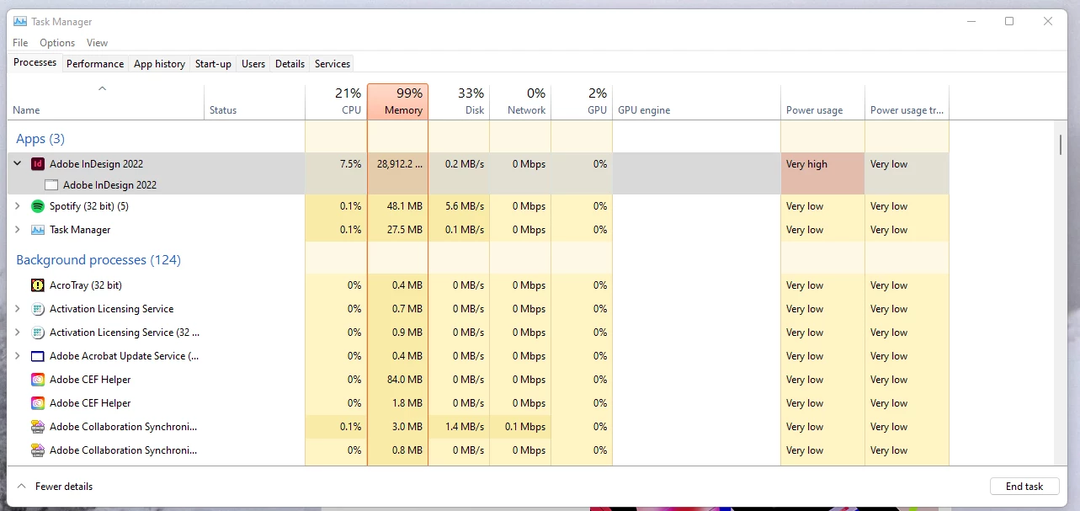
Task: Click the 84.0 MB Adobe CEF Helper icon
Action: [37, 380]
